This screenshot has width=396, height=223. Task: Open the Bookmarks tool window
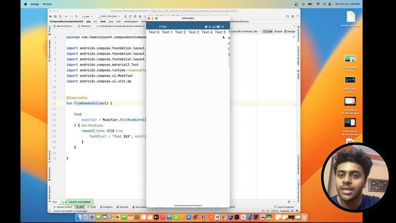click(49, 173)
